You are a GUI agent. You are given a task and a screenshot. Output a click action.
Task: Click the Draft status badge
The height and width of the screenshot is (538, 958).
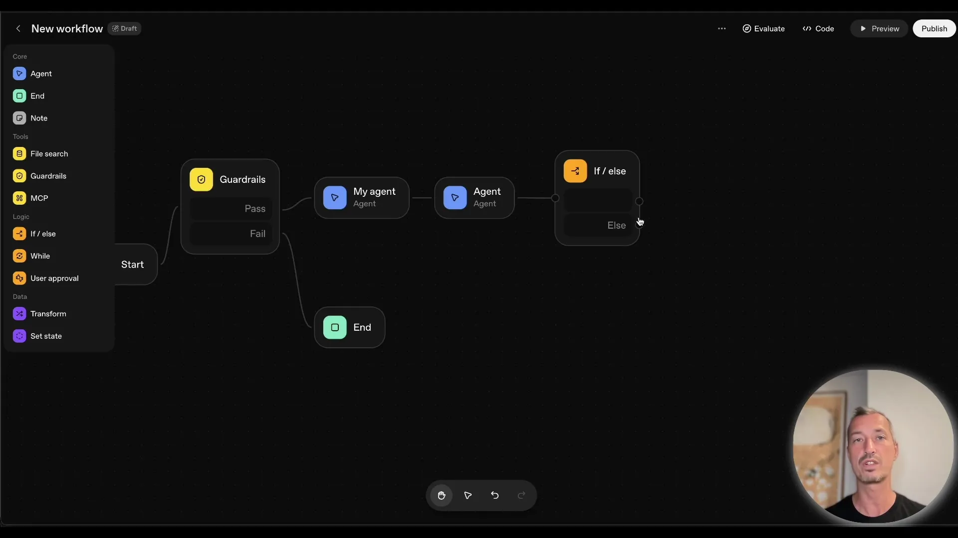pyautogui.click(x=124, y=28)
